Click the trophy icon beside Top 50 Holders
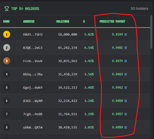The width and height of the screenshot is (154, 139). [7, 9]
